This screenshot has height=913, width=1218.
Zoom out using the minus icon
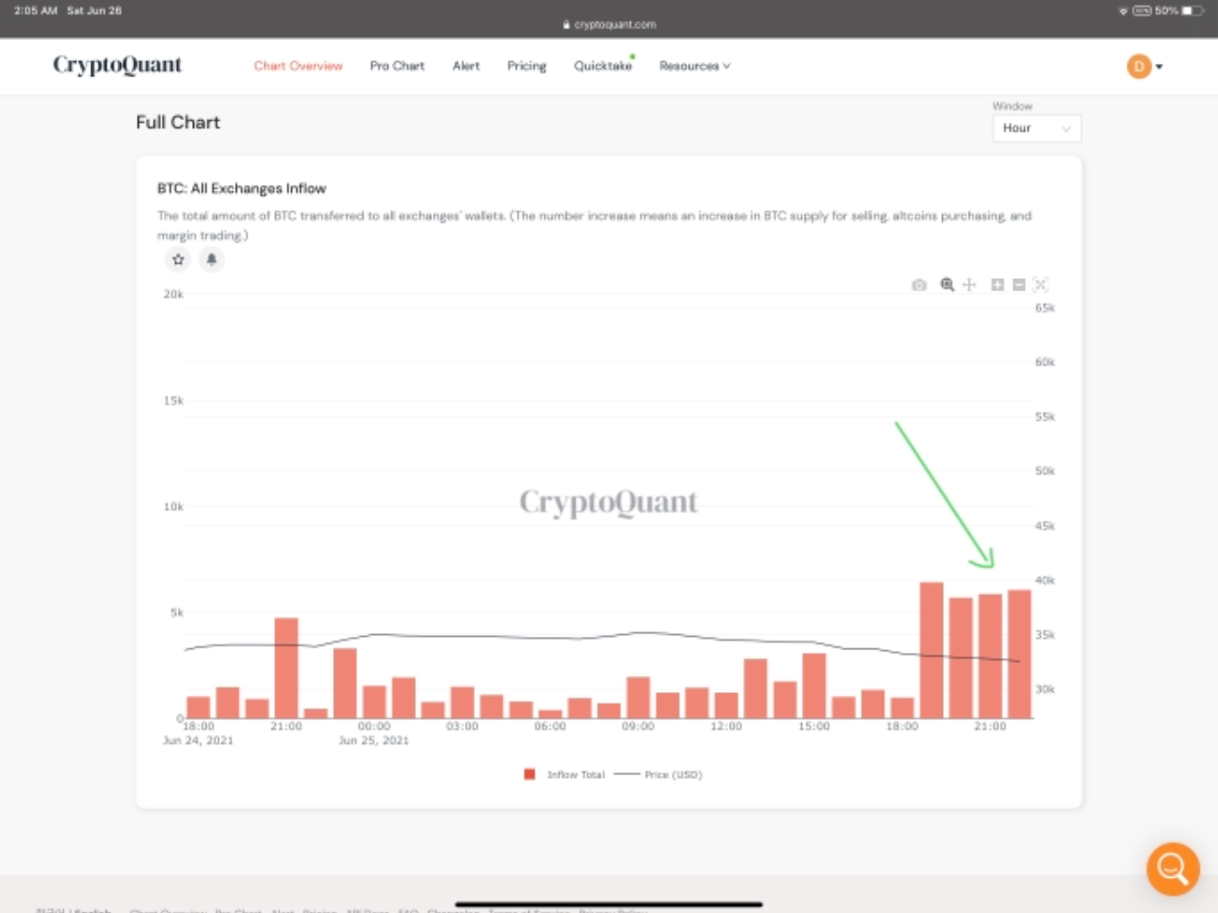[1018, 285]
